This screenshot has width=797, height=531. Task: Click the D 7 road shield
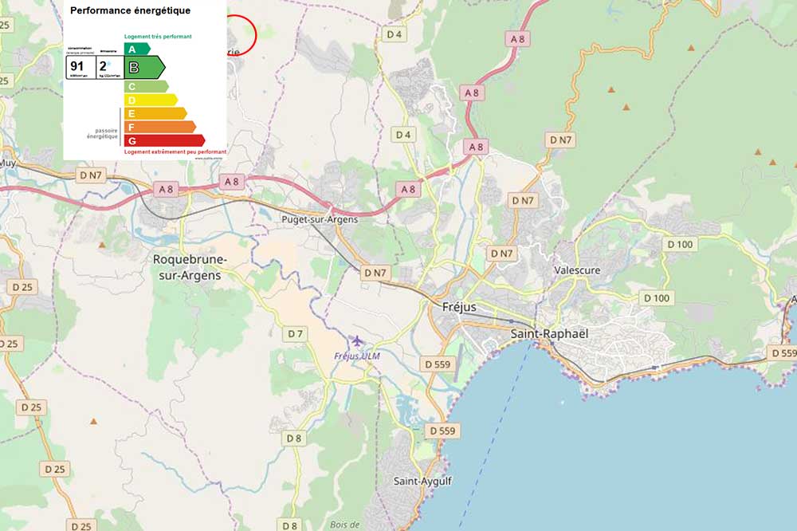pos(296,333)
